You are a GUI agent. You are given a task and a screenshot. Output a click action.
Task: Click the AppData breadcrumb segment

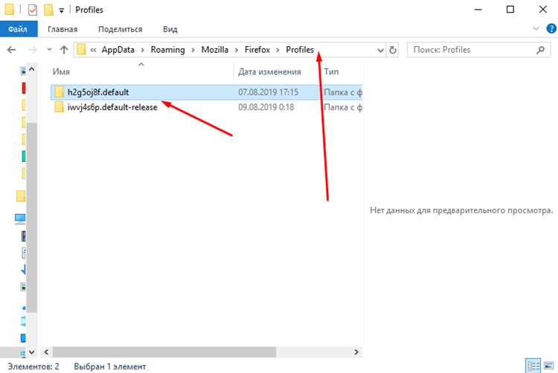coord(118,50)
